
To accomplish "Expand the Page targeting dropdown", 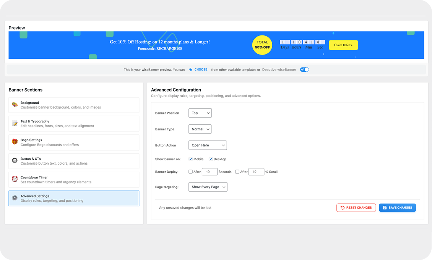I will click(208, 187).
